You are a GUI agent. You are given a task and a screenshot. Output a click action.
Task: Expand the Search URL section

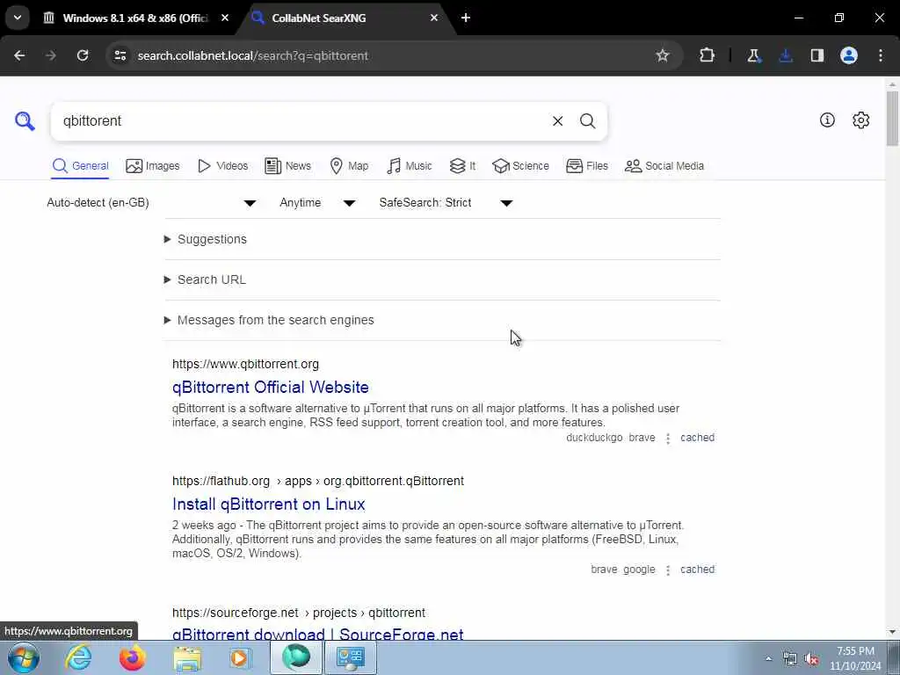pos(206,279)
